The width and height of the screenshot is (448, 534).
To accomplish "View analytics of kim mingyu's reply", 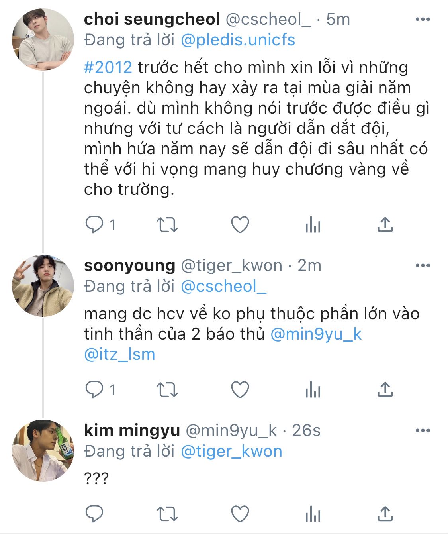I will point(313,514).
